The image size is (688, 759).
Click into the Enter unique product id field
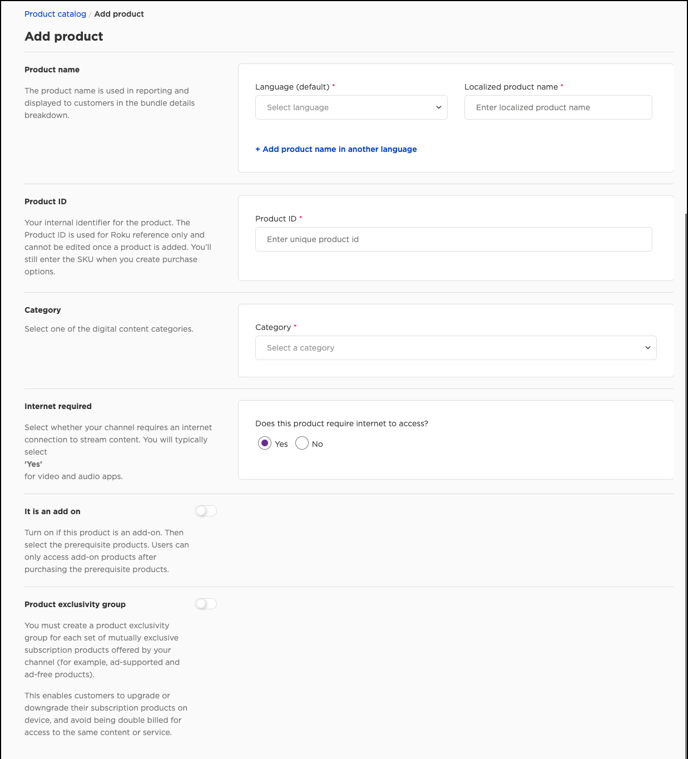click(x=453, y=239)
